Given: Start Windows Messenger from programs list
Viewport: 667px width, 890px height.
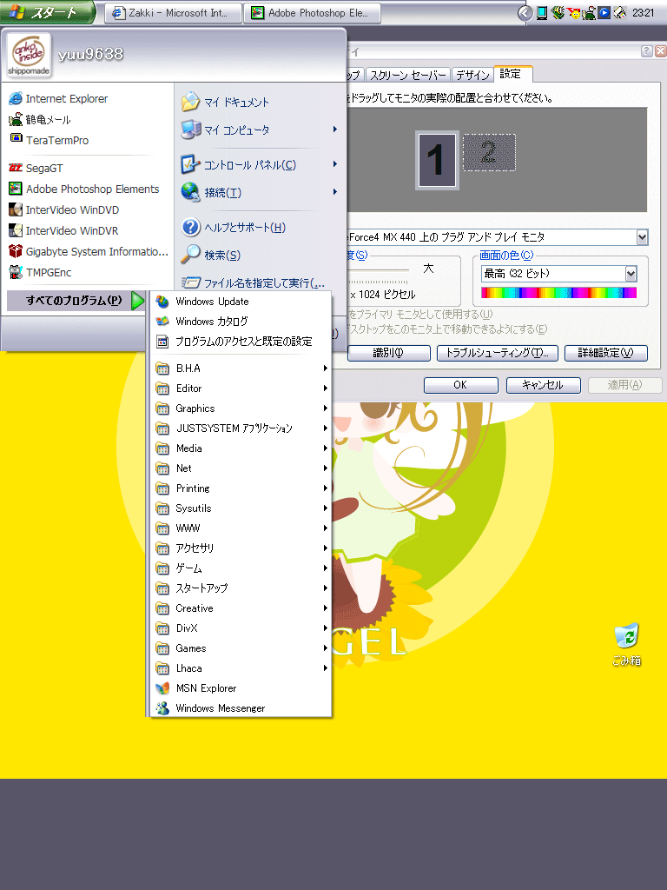Looking at the screenshot, I should click(219, 708).
